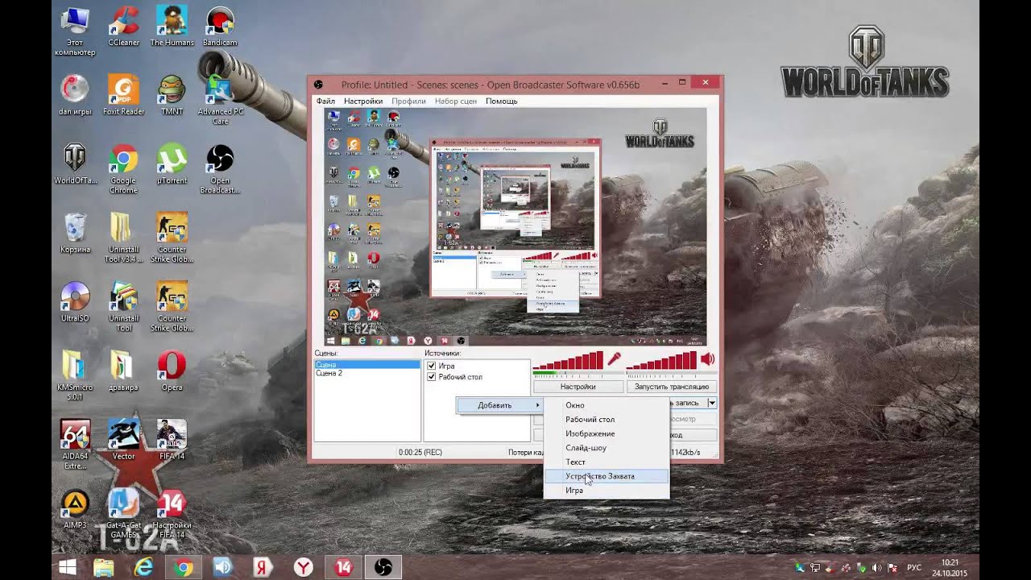The image size is (1031, 580).
Task: Expand the Добавить submenu entry
Action: coord(500,405)
